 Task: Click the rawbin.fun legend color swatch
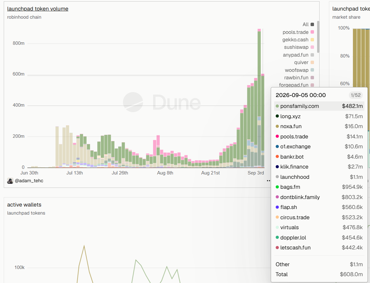pos(312,77)
